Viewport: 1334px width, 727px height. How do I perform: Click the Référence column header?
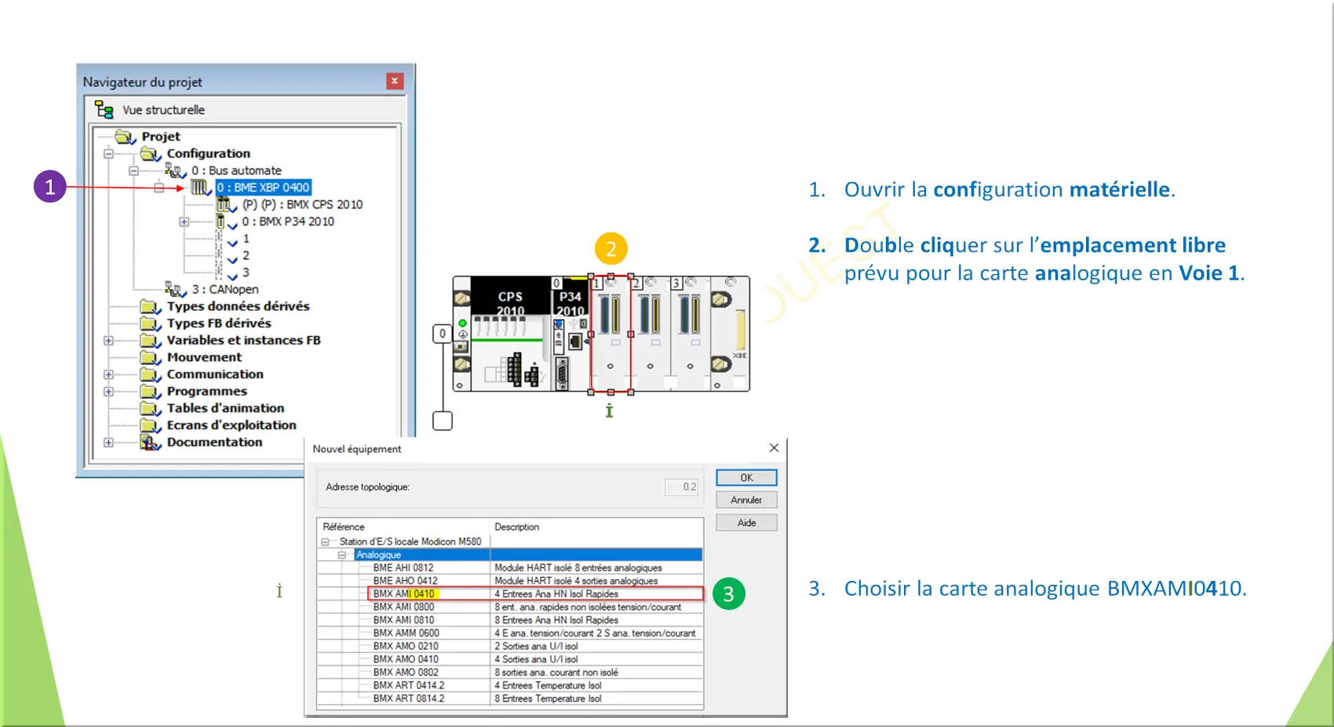pos(403,527)
